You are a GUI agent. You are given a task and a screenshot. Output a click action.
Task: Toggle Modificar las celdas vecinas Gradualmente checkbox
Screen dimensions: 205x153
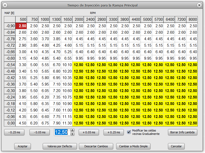129,132
